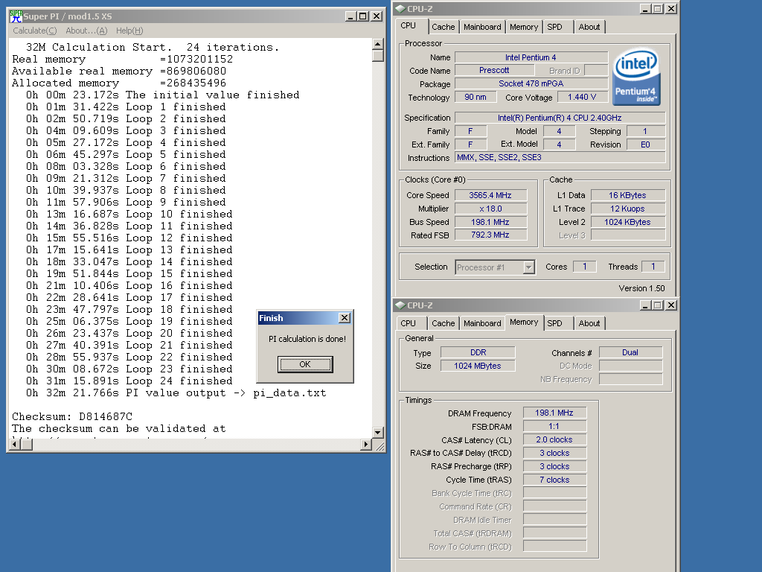The image size is (762, 572).
Task: Click Super PI vertical scroll up arrow
Action: tap(377, 44)
